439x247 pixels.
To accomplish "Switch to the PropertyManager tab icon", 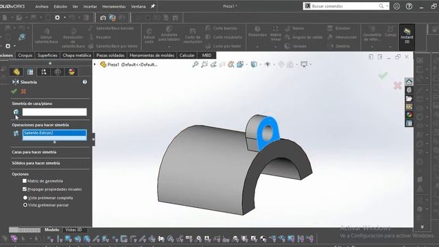I will click(x=30, y=72).
